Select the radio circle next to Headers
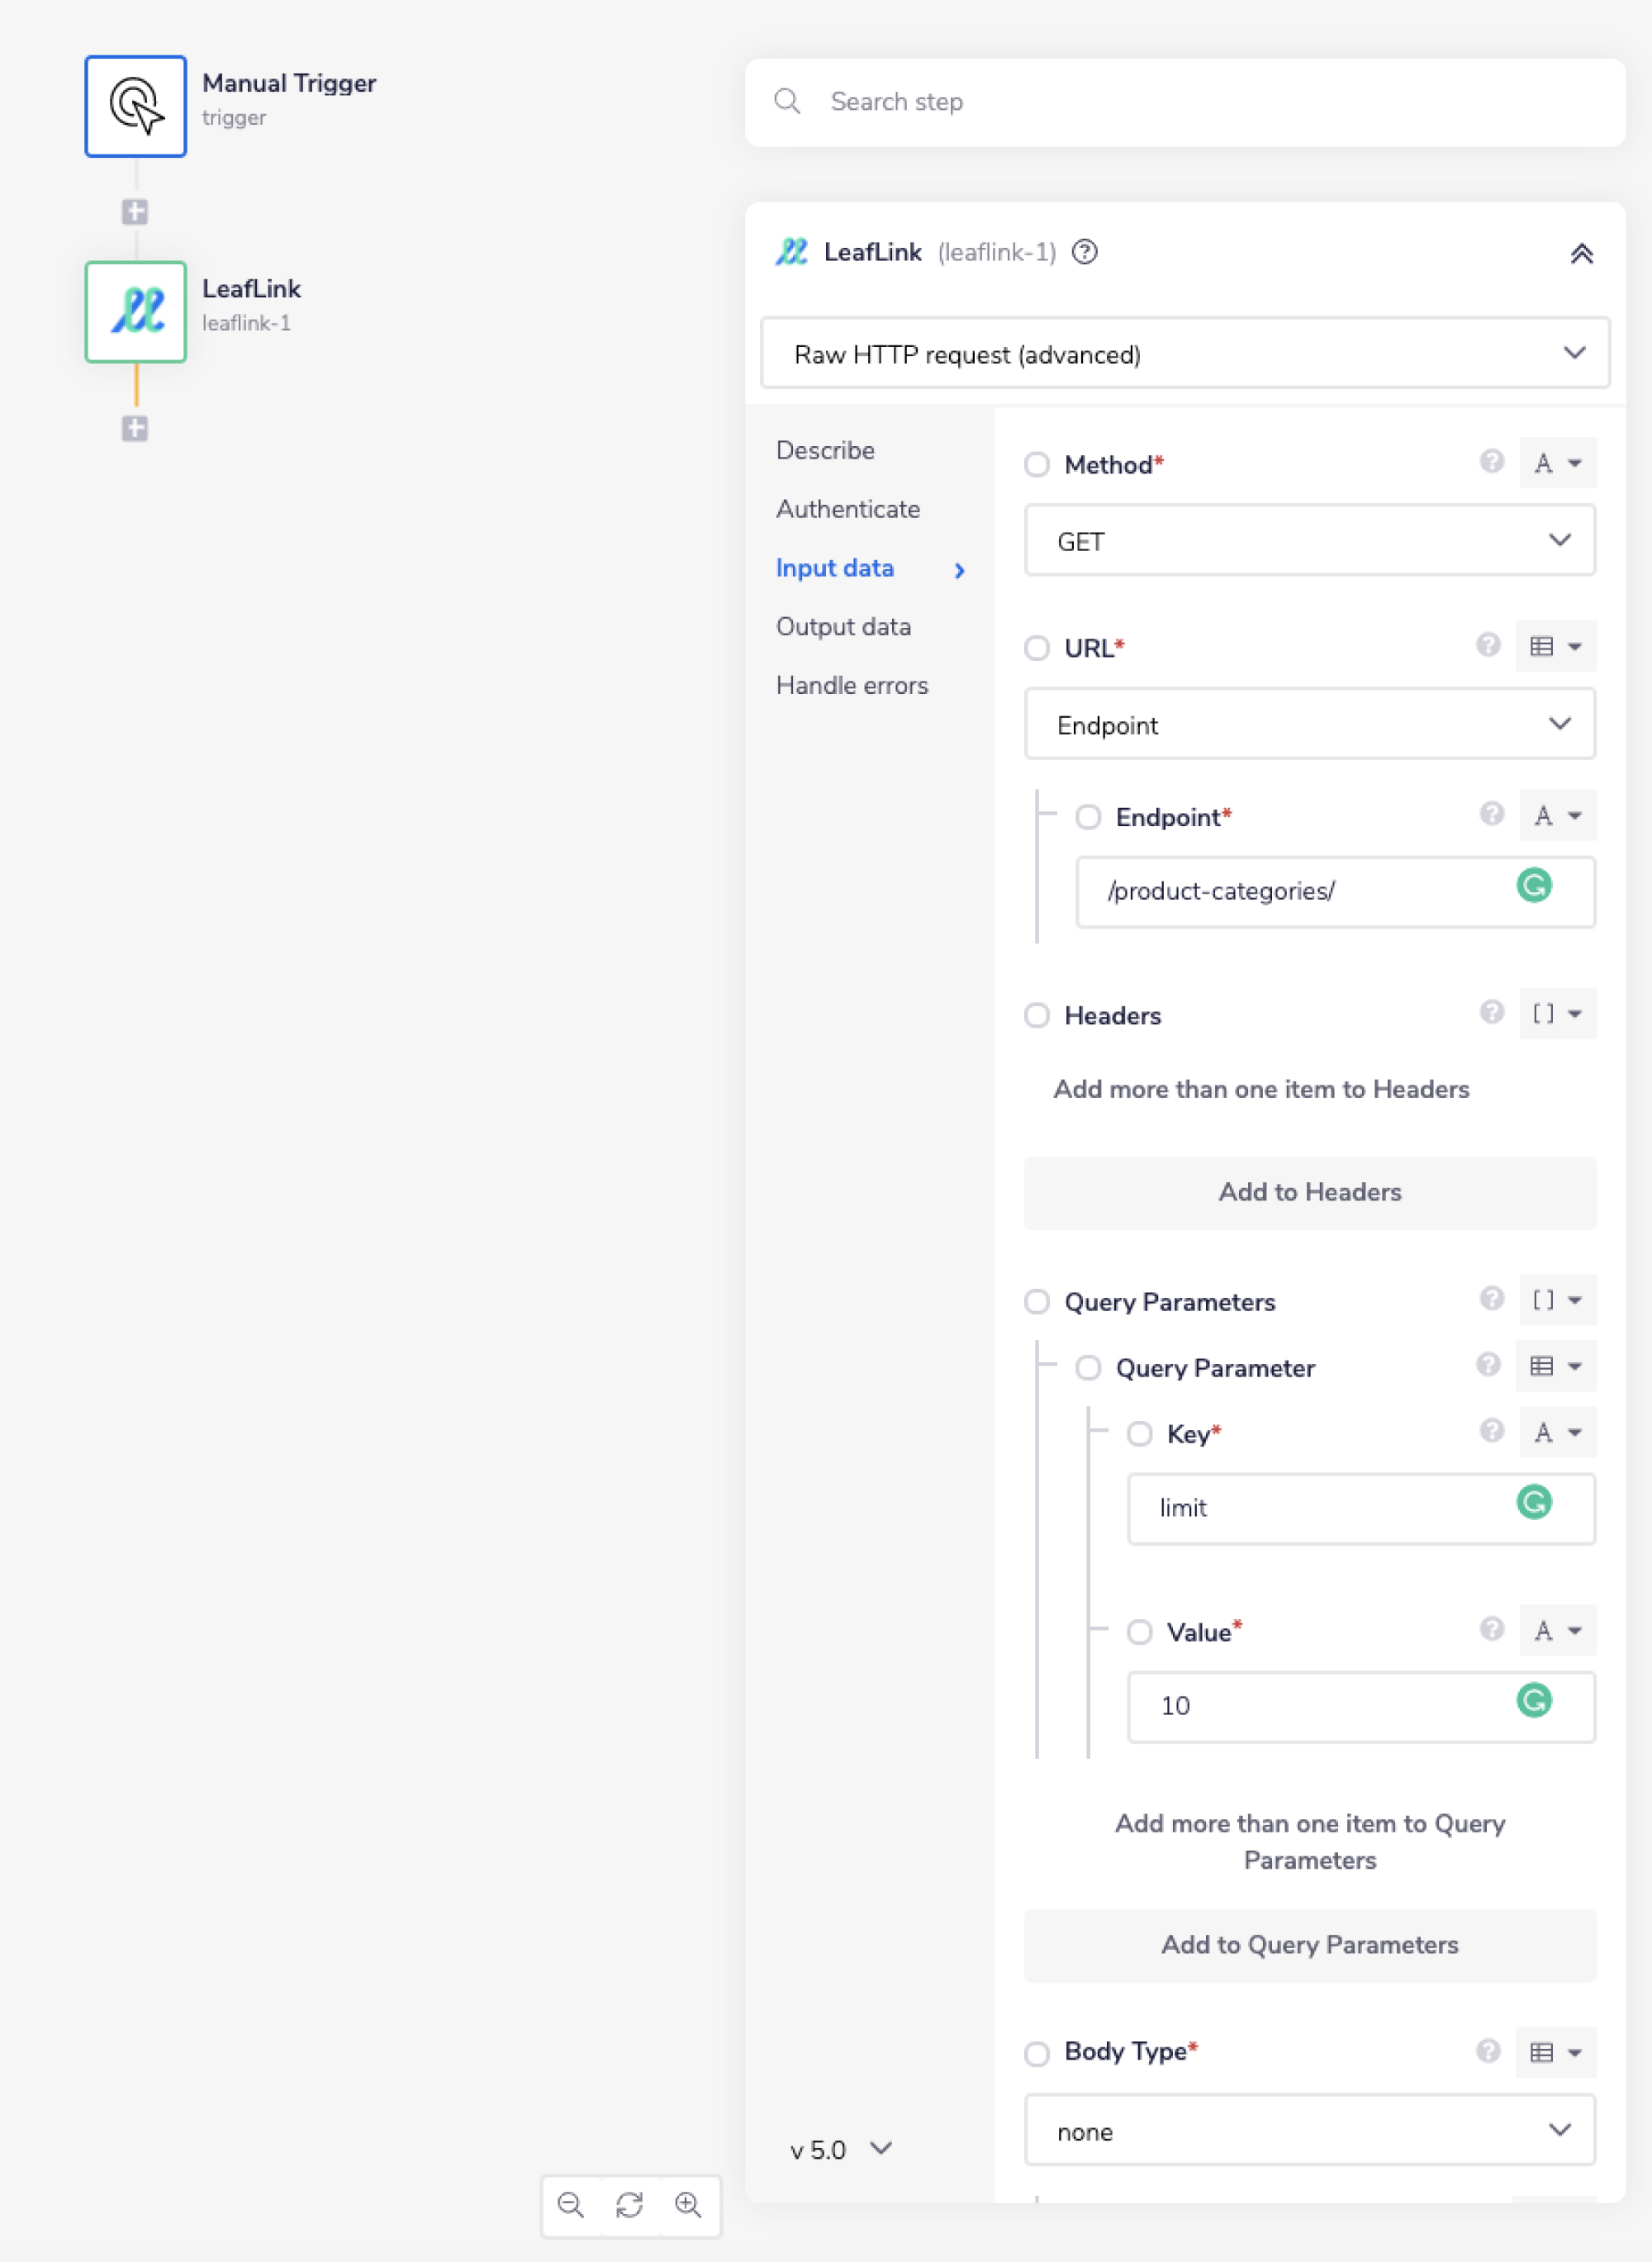 [1037, 1015]
